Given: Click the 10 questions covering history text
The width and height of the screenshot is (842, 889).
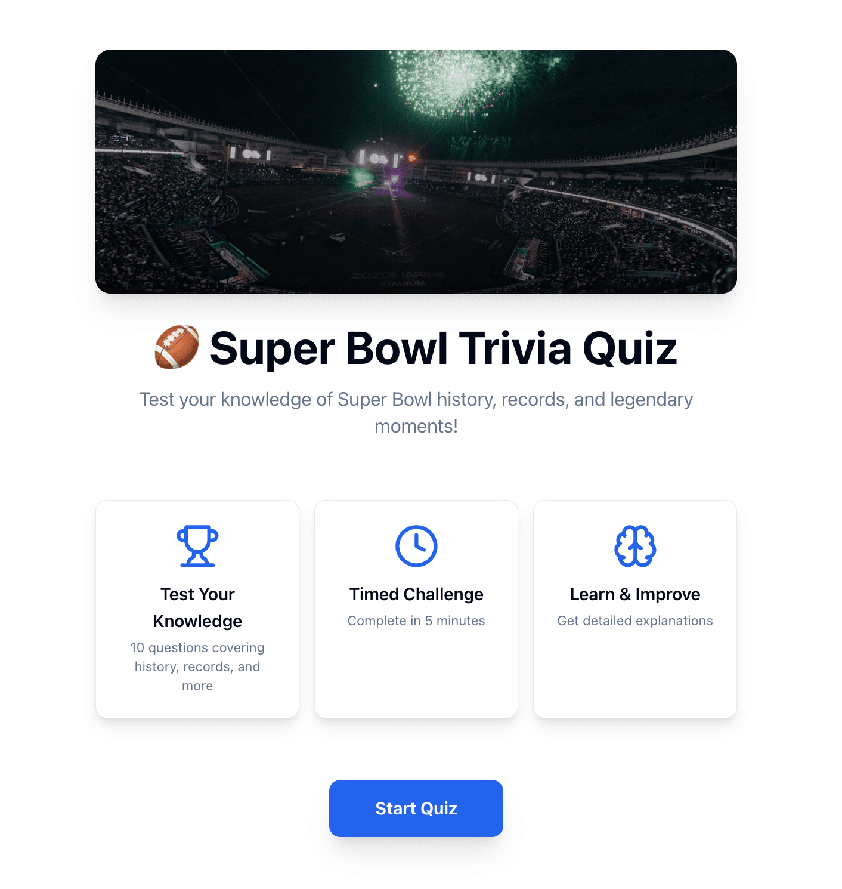Looking at the screenshot, I should [197, 666].
